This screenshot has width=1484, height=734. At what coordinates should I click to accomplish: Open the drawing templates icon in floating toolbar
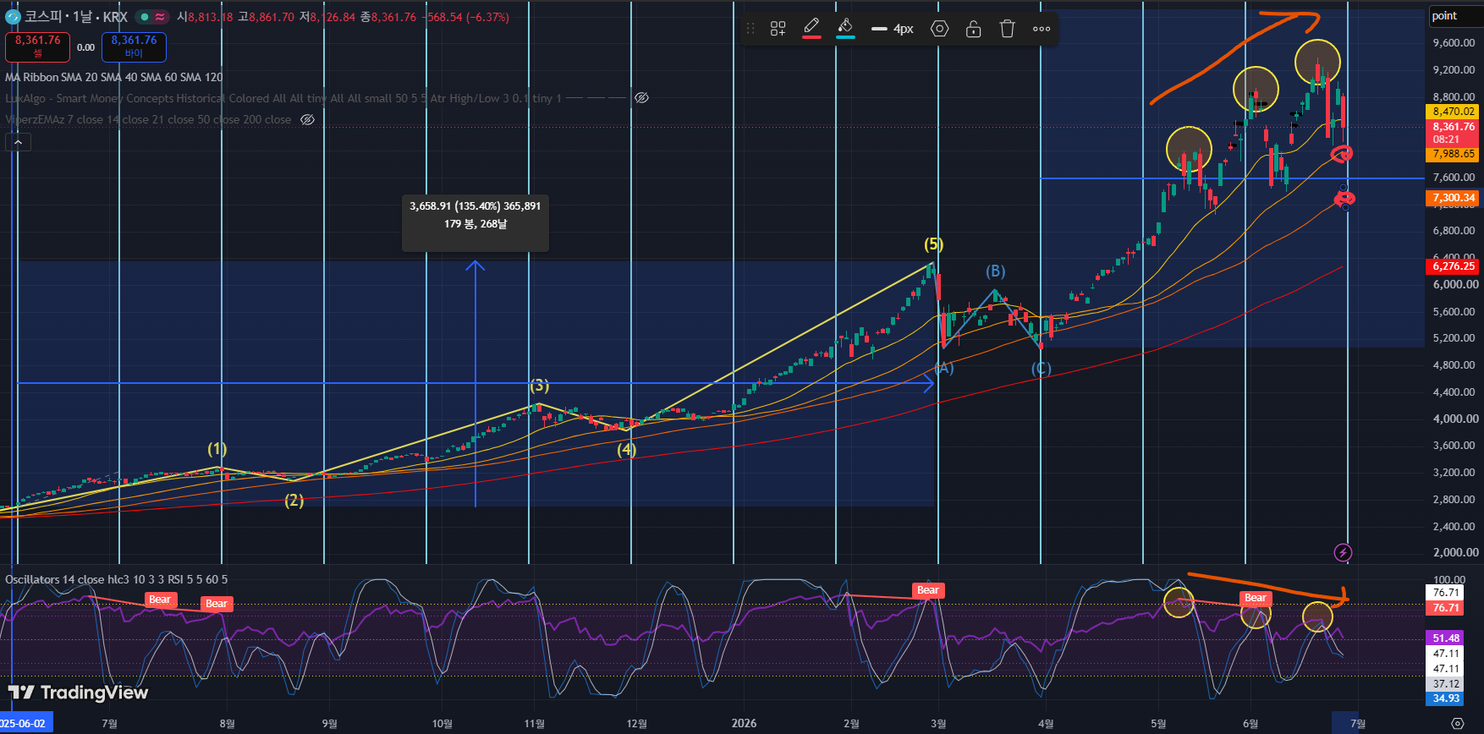coord(778,29)
